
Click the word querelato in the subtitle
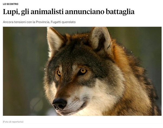coord(69,22)
